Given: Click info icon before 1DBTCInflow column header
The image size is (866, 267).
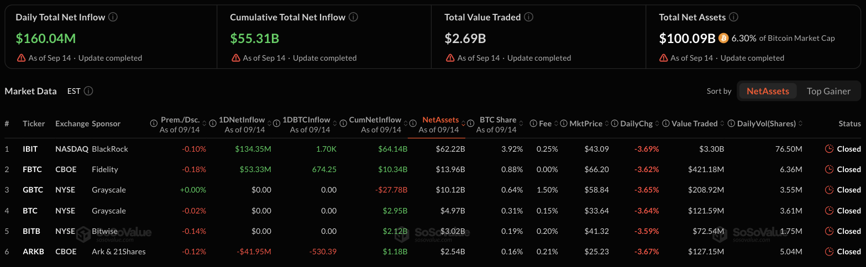Looking at the screenshot, I should click(276, 124).
